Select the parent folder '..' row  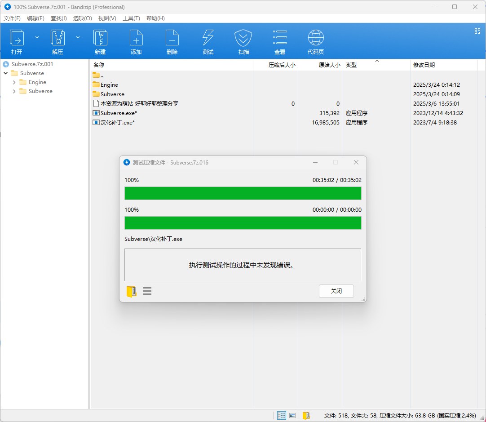click(98, 76)
